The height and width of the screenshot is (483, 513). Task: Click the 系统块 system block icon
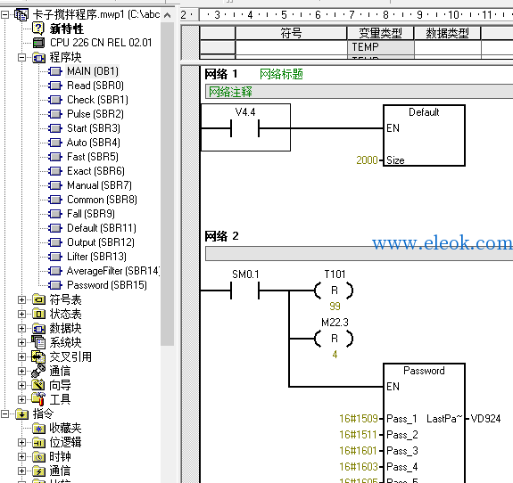(x=38, y=342)
